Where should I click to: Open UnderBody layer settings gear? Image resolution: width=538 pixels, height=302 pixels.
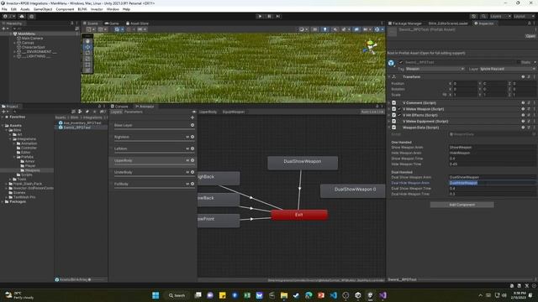pos(193,172)
